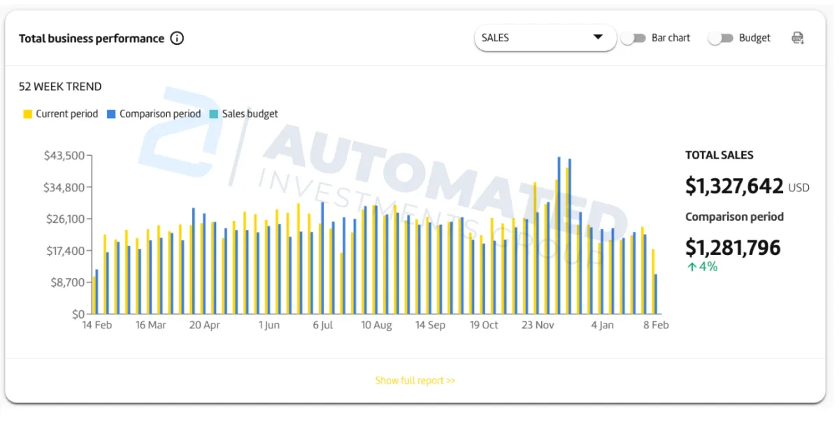Image resolution: width=839 pixels, height=429 pixels.
Task: Open the Show full report link
Action: (x=415, y=381)
